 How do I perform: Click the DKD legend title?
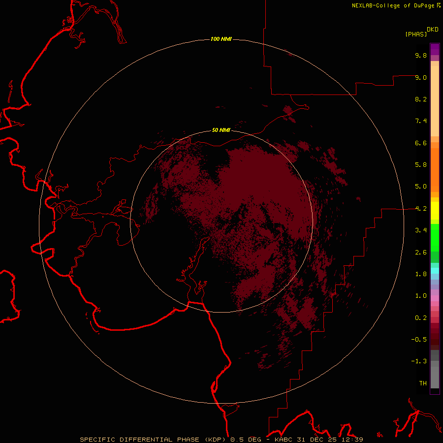tap(433, 29)
